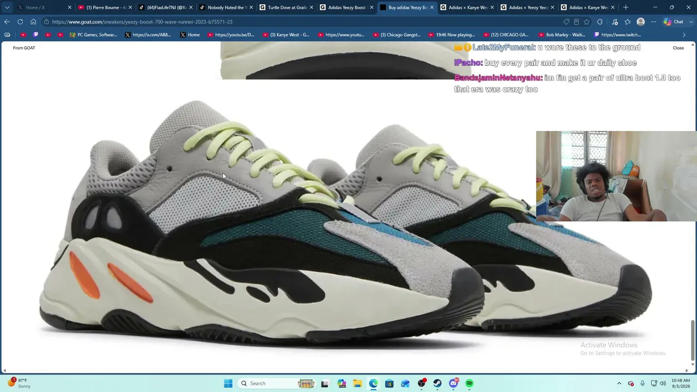
Task: Close the Buy adidas Yeezy tab
Action: 432,8
